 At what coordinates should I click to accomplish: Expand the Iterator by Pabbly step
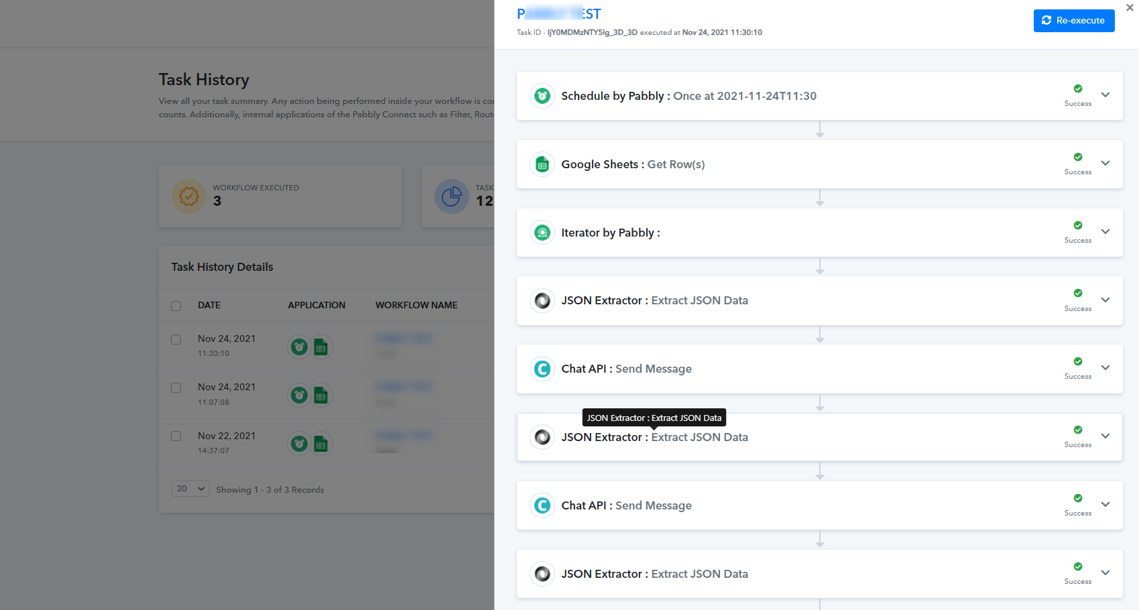click(1105, 231)
